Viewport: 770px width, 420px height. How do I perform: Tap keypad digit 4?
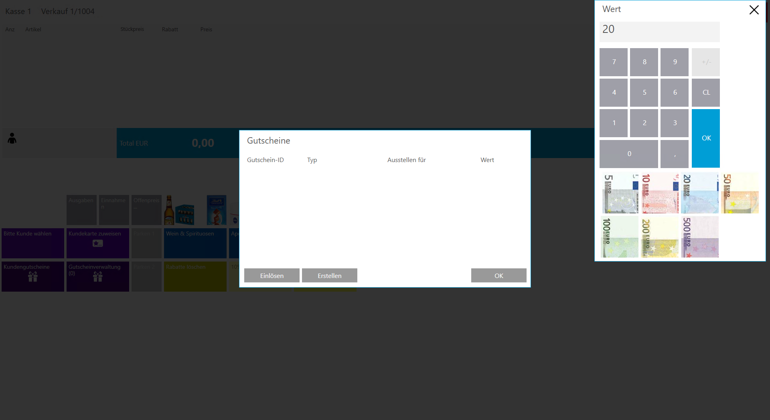[614, 93]
